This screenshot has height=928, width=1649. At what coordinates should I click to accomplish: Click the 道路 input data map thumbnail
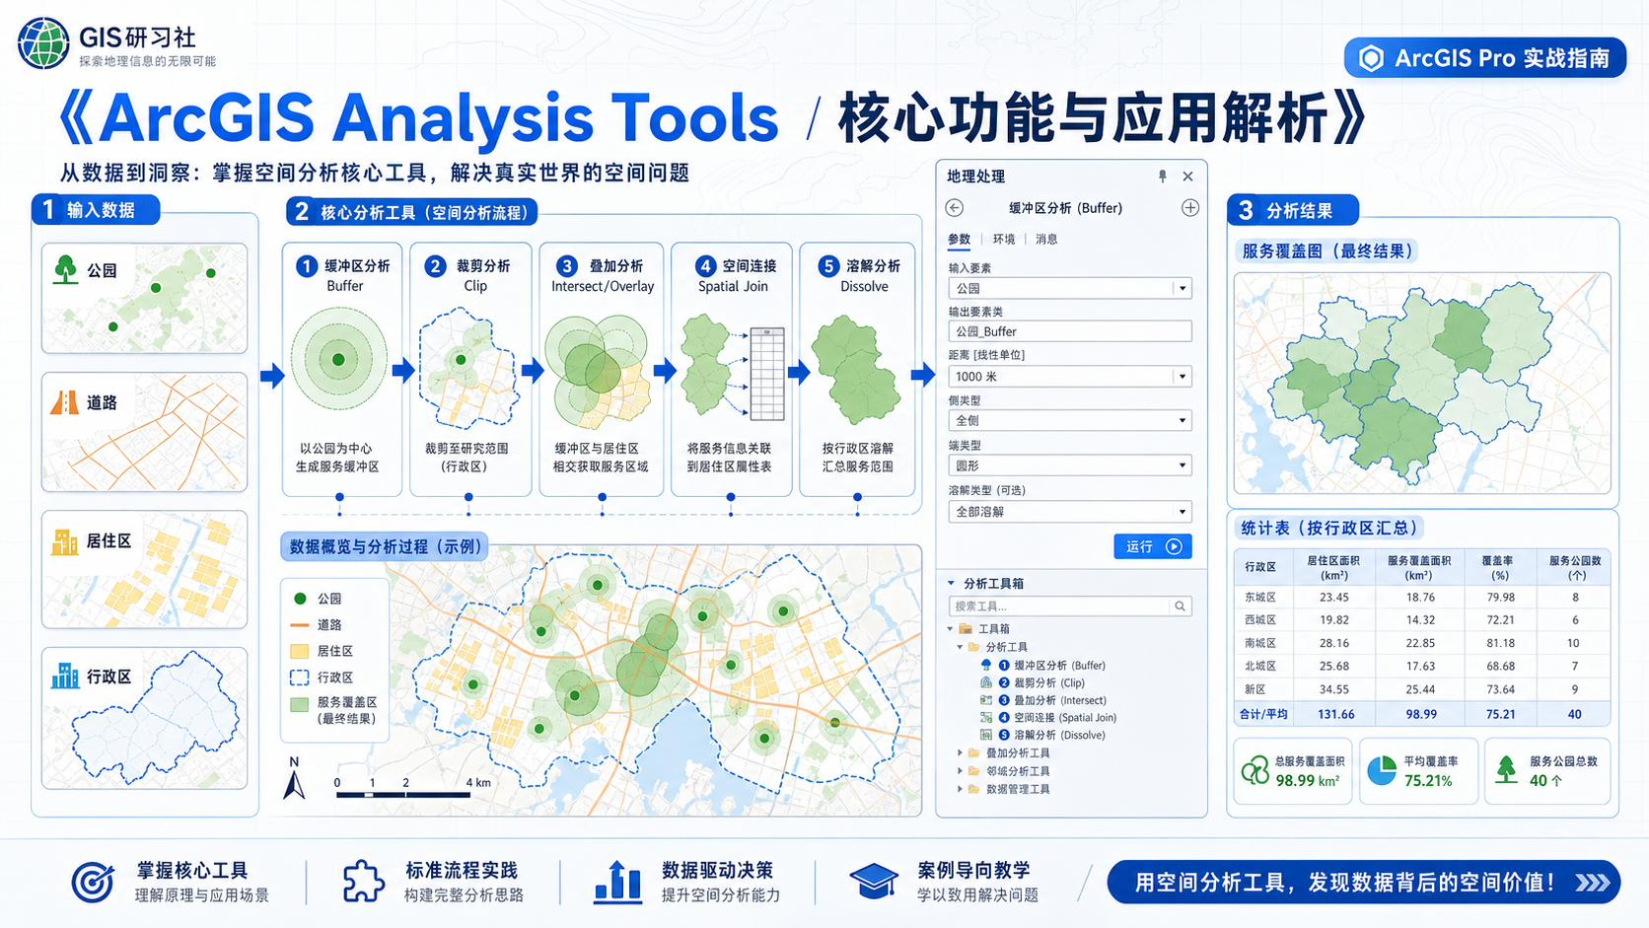tap(144, 432)
